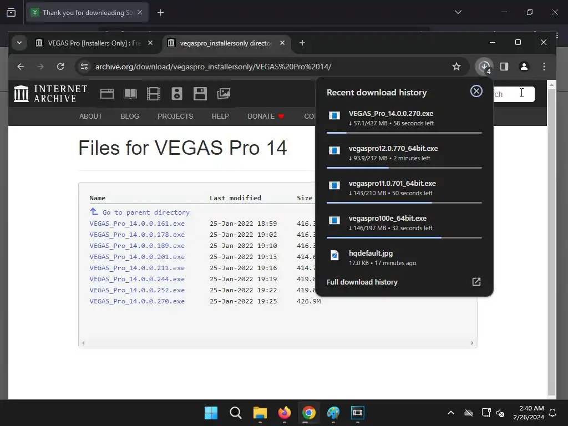568x426 pixels.
Task: Click the Internet Archive search field
Action: point(514,94)
